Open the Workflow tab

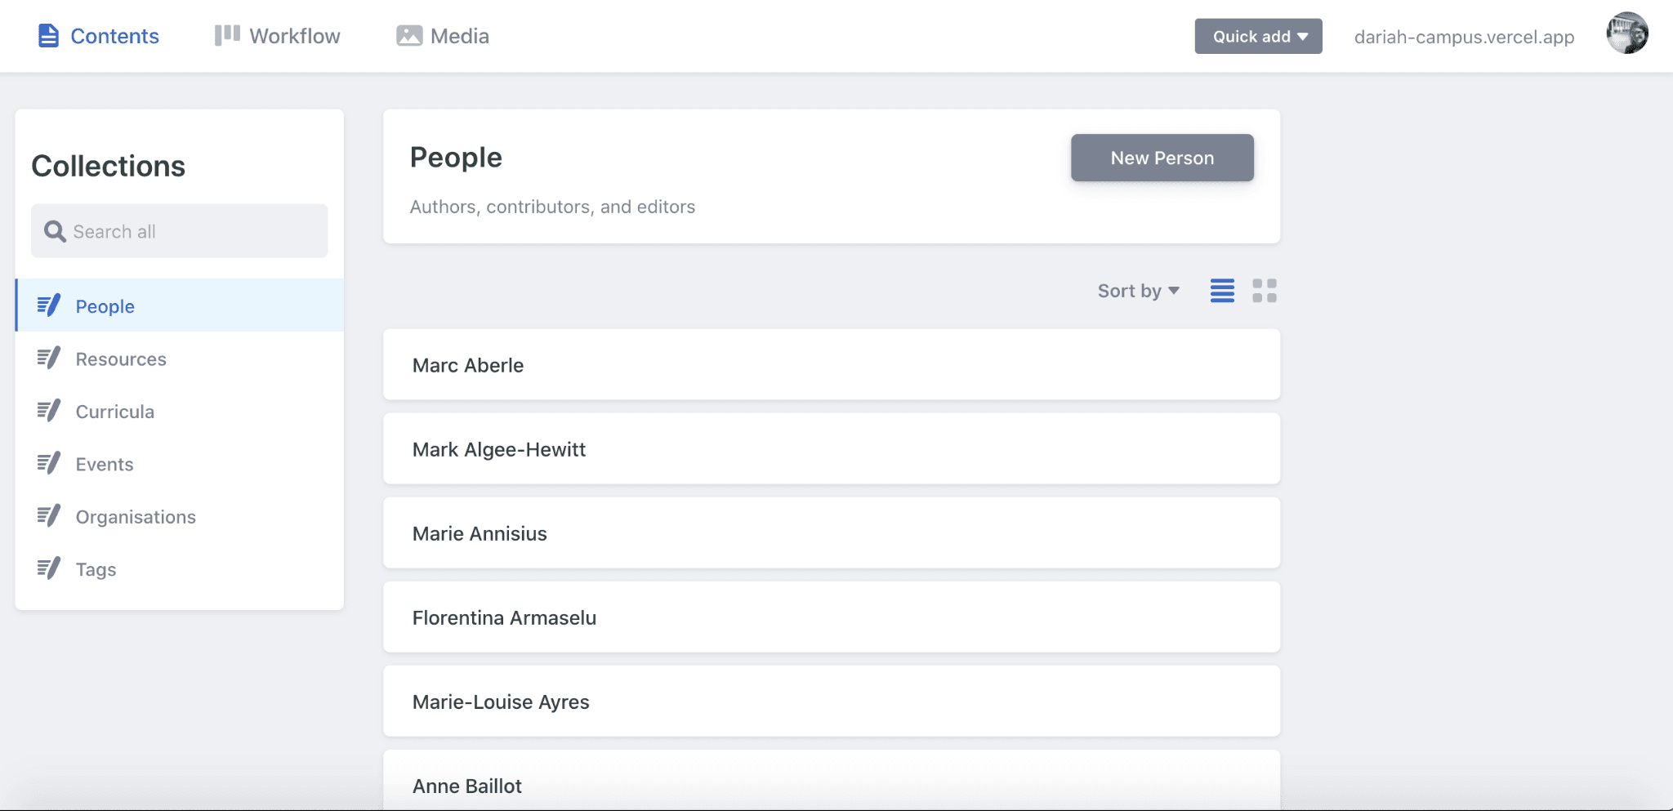point(294,36)
